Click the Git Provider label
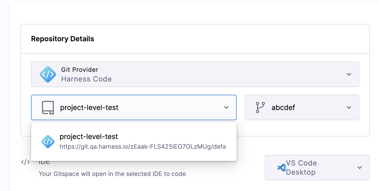Image resolution: width=379 pixels, height=191 pixels. (80, 70)
